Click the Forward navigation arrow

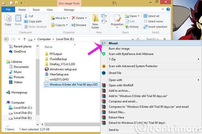(13, 39)
